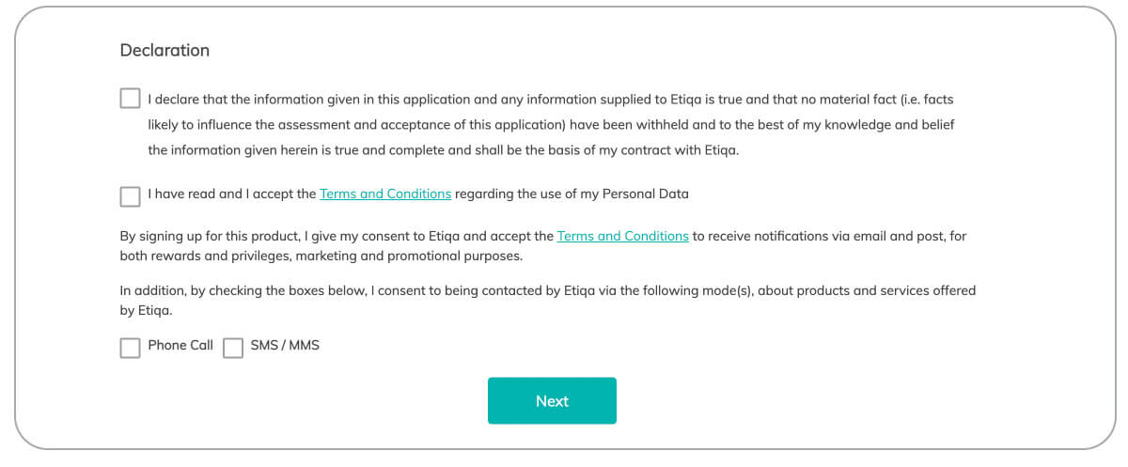Click the "I have read and I accept" text
1128x467 pixels.
pyautogui.click(x=231, y=194)
